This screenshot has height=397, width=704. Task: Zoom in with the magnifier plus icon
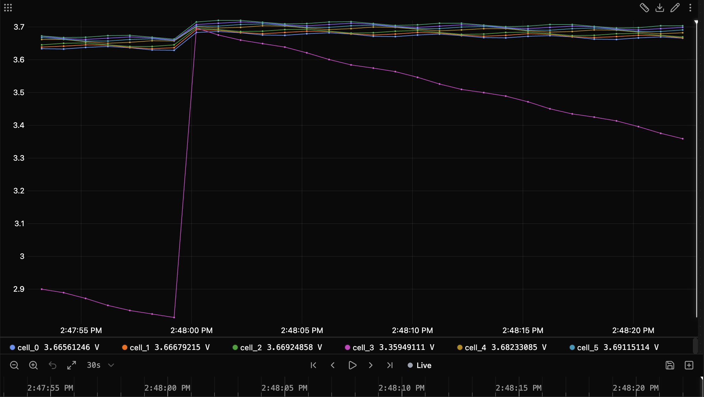33,365
